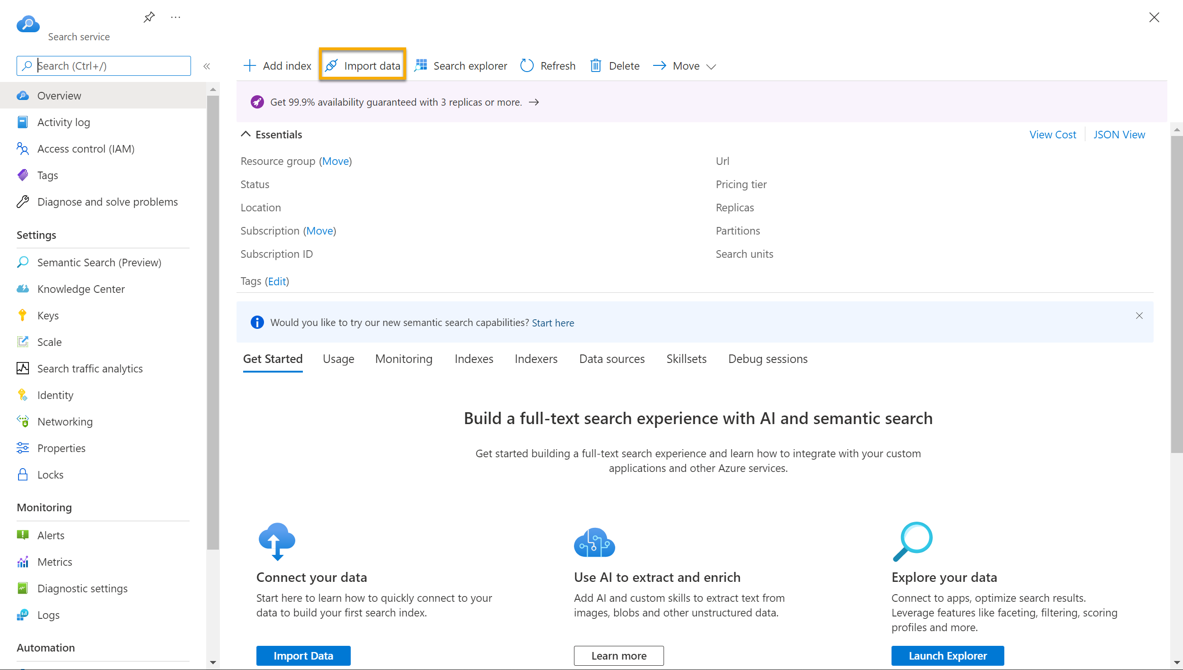Click the Add index icon
This screenshot has width=1183, height=670.
[249, 66]
